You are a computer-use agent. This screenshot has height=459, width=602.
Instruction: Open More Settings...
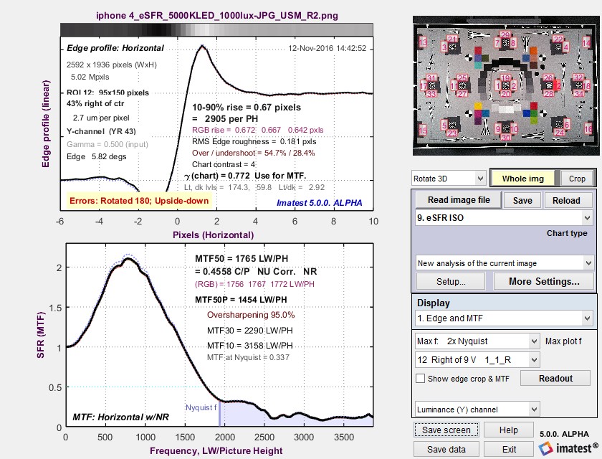coord(544,282)
